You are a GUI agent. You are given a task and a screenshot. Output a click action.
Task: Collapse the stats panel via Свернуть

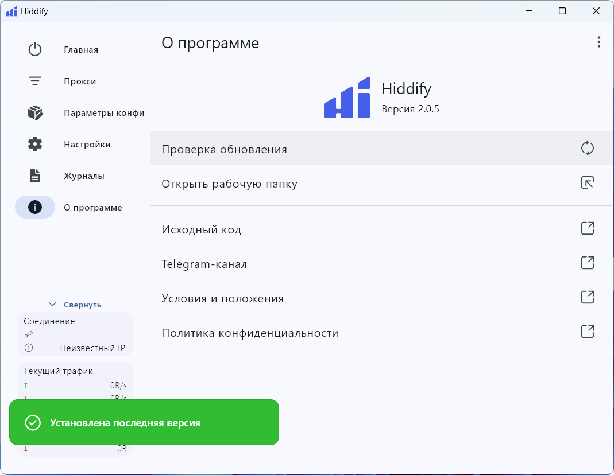(x=75, y=305)
